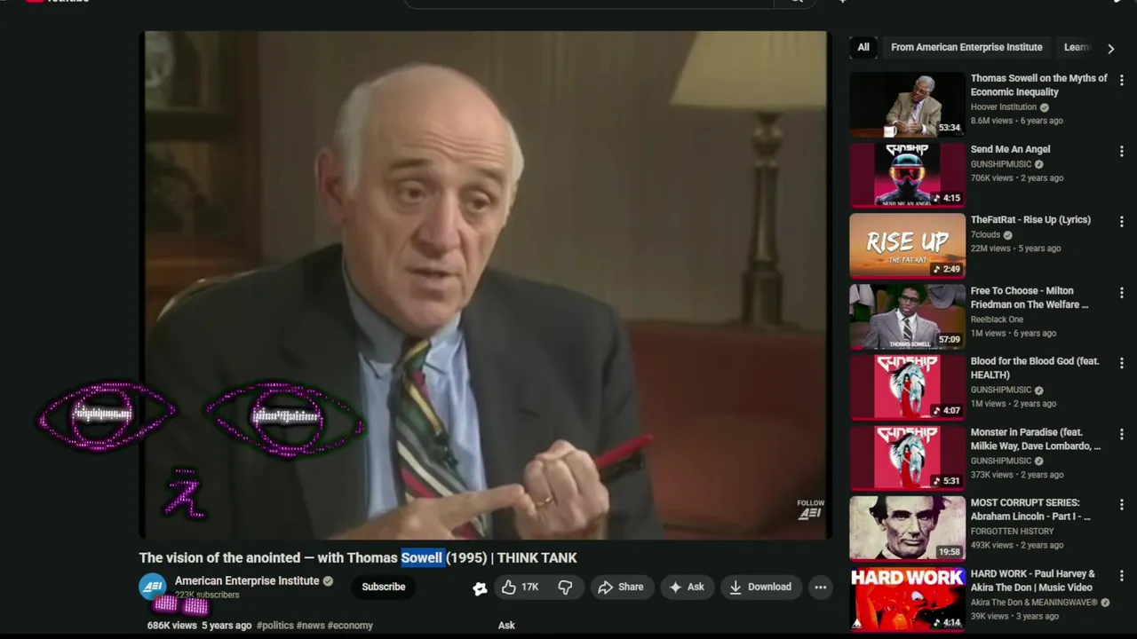Image resolution: width=1137 pixels, height=639 pixels.
Task: Open the Ask AI button
Action: pos(687,587)
